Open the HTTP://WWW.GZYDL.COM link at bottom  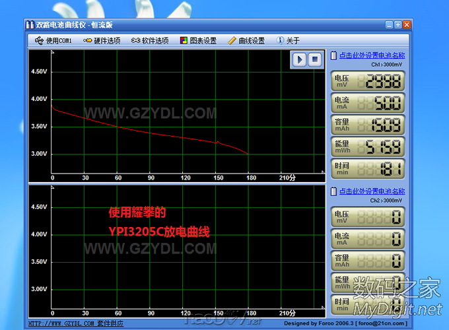tap(60, 323)
